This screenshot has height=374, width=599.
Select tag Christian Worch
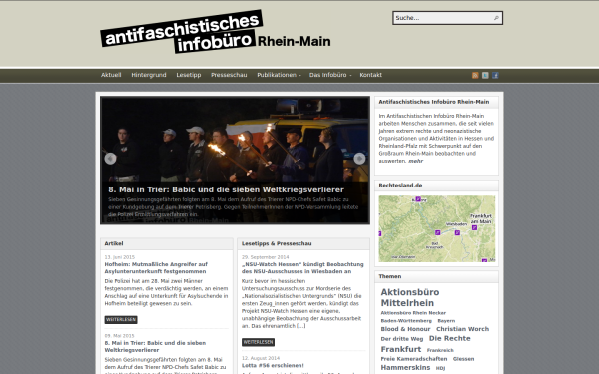(x=462, y=329)
